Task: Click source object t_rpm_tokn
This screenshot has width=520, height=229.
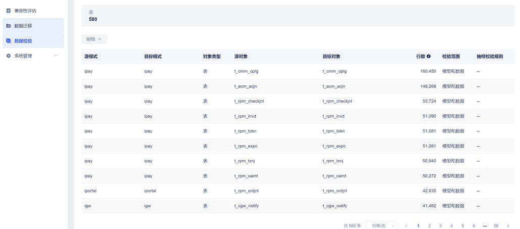Action: tap(245, 131)
